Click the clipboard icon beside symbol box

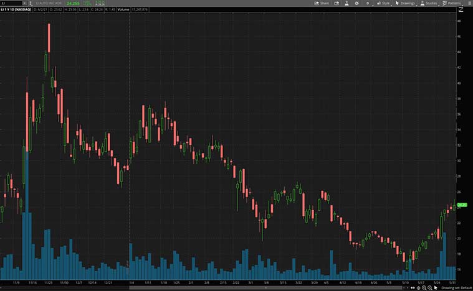coord(31,3)
